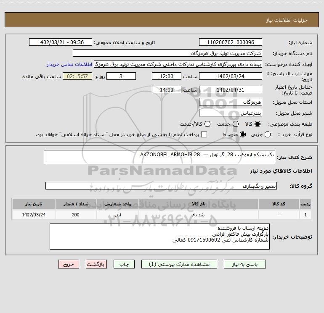This screenshot has width=324, height=313.
Task: Click the item code cell showing --
Action: coord(279,215)
